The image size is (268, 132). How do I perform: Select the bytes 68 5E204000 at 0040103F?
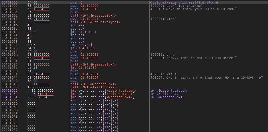click(x=38, y=74)
